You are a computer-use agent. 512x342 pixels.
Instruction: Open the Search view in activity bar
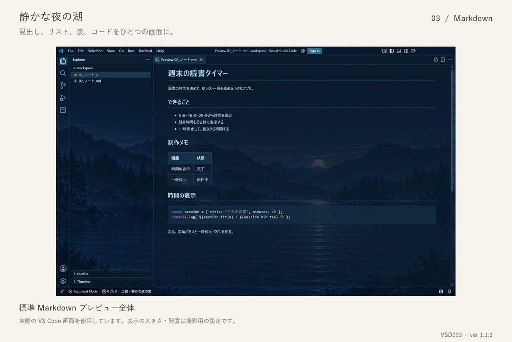point(63,73)
